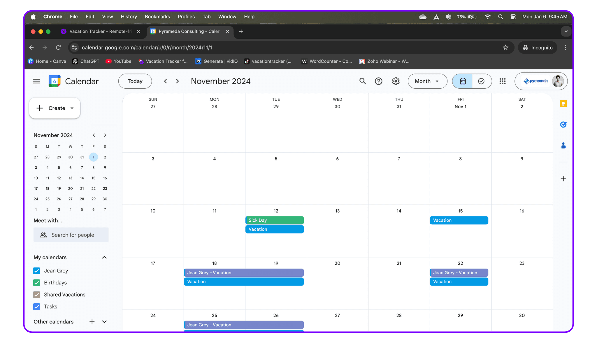
Task: Show previous month in the mini calendar
Action: point(94,135)
